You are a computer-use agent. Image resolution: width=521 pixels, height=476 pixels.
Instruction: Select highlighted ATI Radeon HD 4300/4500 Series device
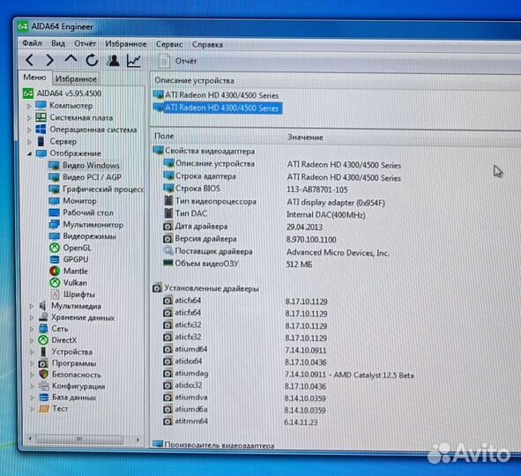pos(218,108)
